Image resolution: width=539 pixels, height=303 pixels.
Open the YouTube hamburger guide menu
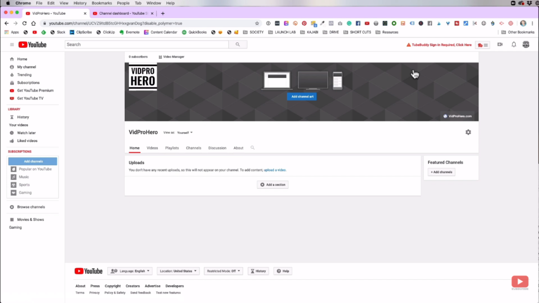point(12,45)
